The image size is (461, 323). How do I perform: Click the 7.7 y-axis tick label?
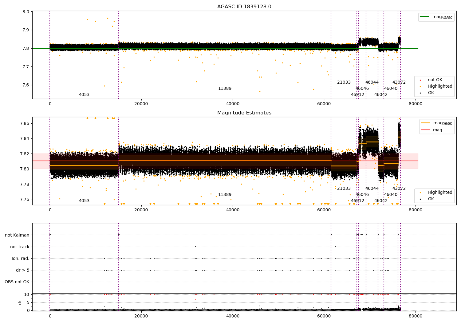pyautogui.click(x=26, y=67)
